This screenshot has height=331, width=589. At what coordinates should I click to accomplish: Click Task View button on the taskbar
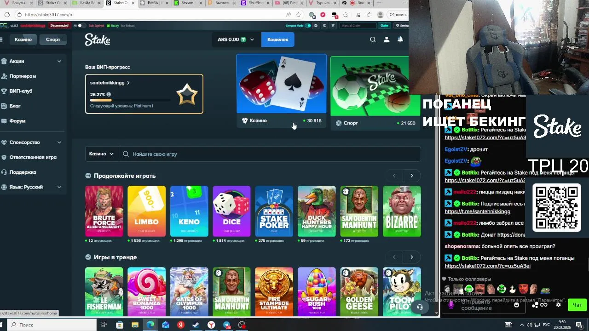pyautogui.click(x=104, y=325)
